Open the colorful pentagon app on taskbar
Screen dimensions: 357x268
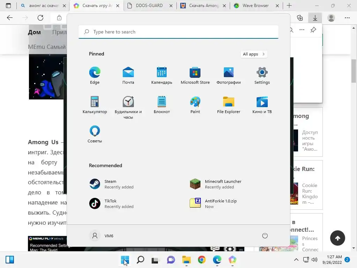tap(232, 260)
